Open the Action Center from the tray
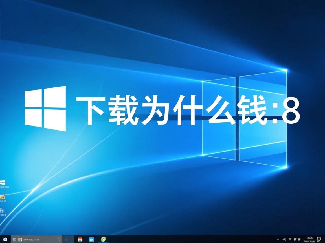 pos(319,239)
